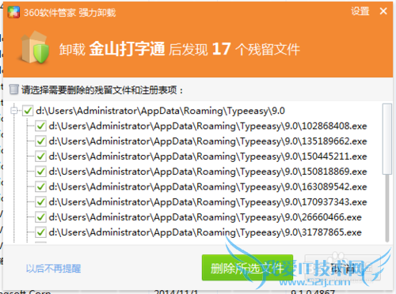Uncheck the 135189662.exe checkbox
The height and width of the screenshot is (294, 396).
pyautogui.click(x=40, y=141)
